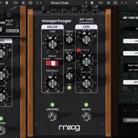Select the triangle waveform symbol on Clusterflux LFO
Screen dimensions: 138x138
79,32
